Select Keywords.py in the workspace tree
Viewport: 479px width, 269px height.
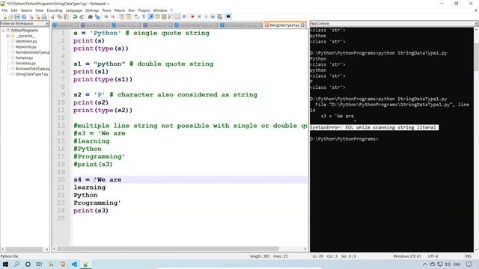point(25,47)
